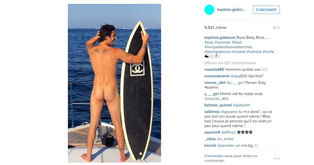The width and height of the screenshot is (314, 165).
Task: Open the #mespetitesfessesblanches hashtag
Action: click(x=228, y=47)
